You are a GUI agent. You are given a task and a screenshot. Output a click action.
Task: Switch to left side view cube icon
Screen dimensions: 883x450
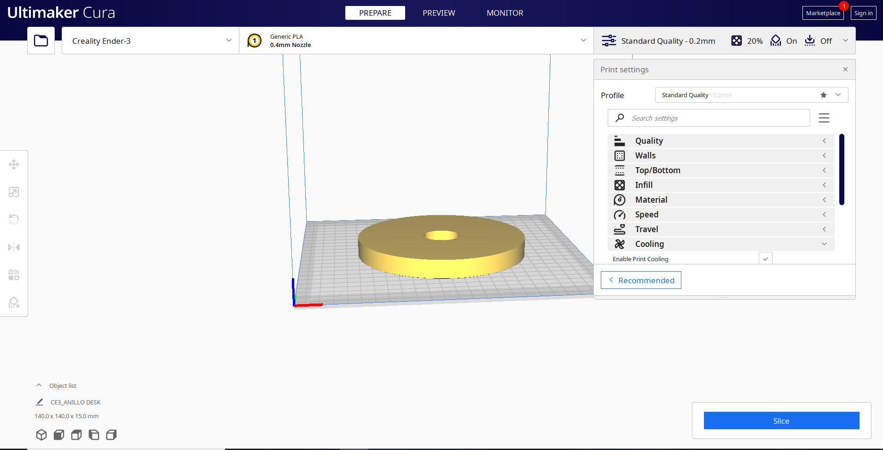point(94,435)
